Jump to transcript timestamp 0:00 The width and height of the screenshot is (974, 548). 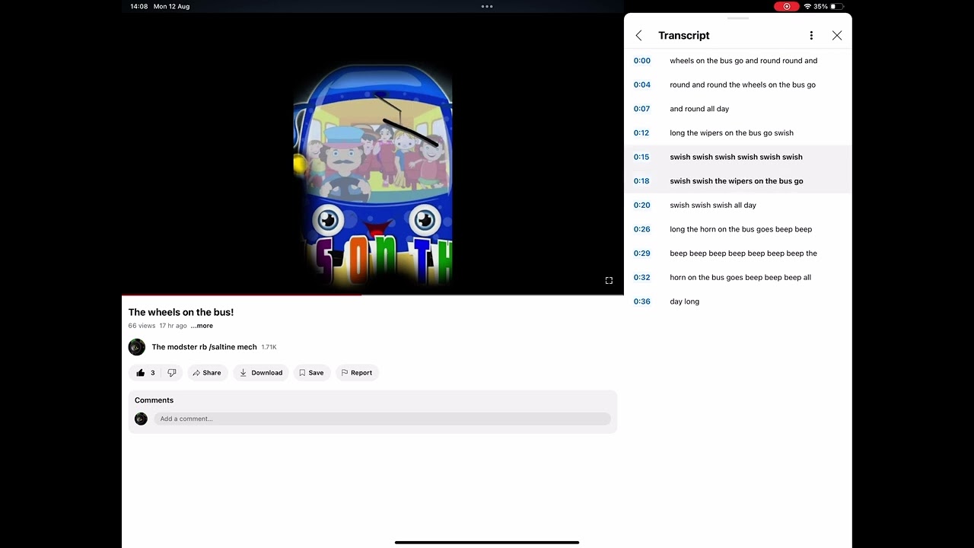[x=642, y=61]
